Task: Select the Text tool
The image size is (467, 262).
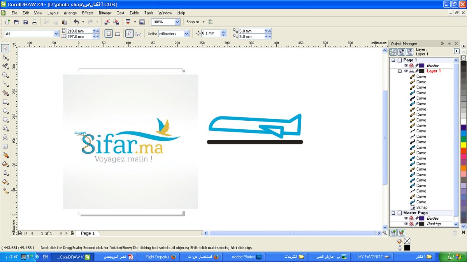Action: tap(5, 137)
